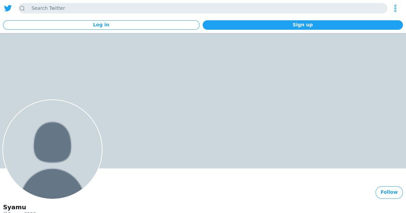Click the Twitter bird logo

[8, 8]
